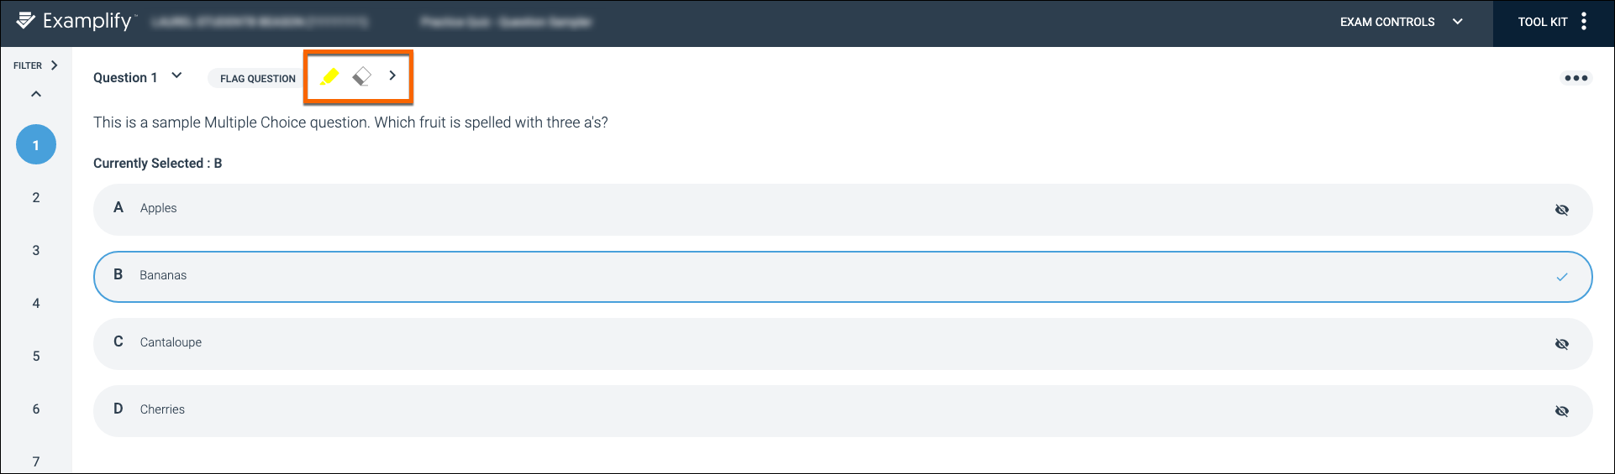Jump to question 5 in navigator
Image resolution: width=1615 pixels, height=474 pixels.
click(x=36, y=356)
